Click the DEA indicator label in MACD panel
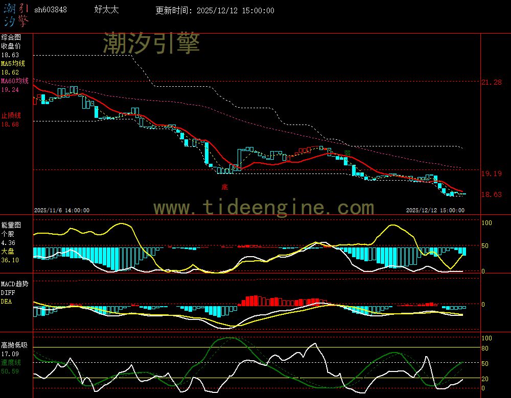 pyautogui.click(x=7, y=301)
